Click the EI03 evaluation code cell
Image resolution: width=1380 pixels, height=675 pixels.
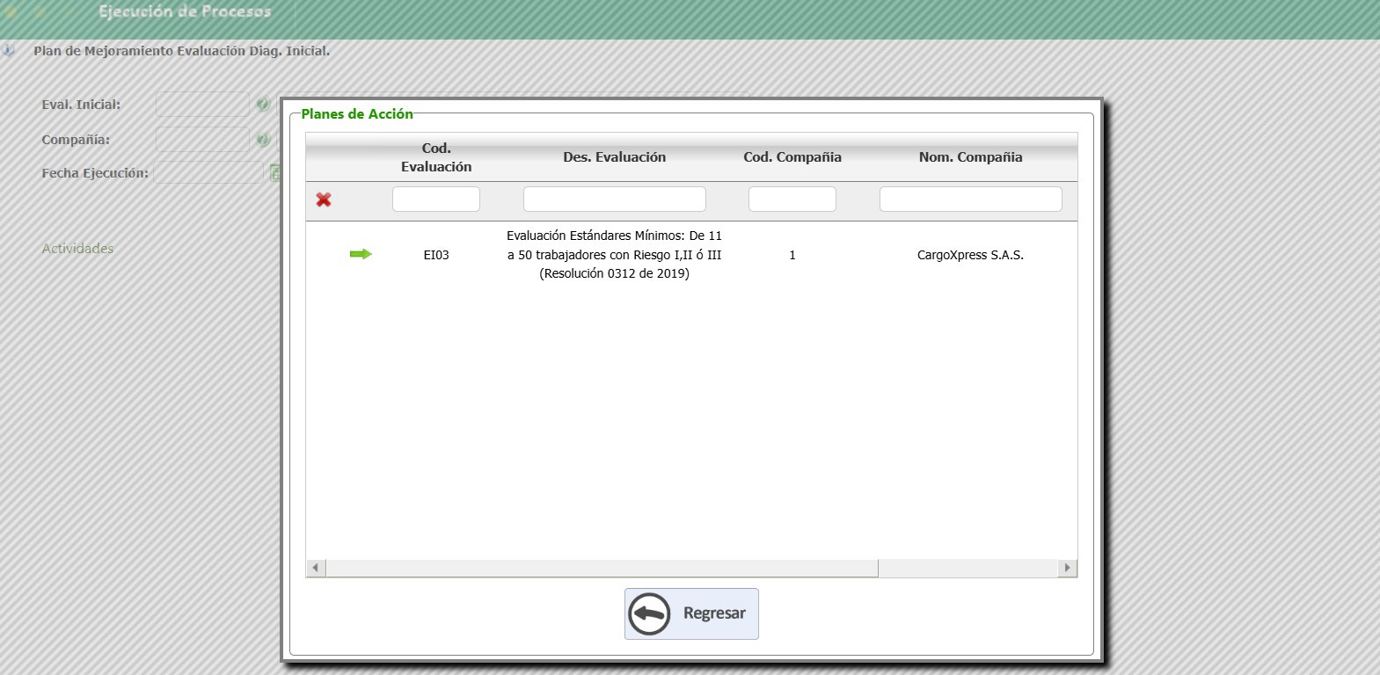click(x=436, y=255)
